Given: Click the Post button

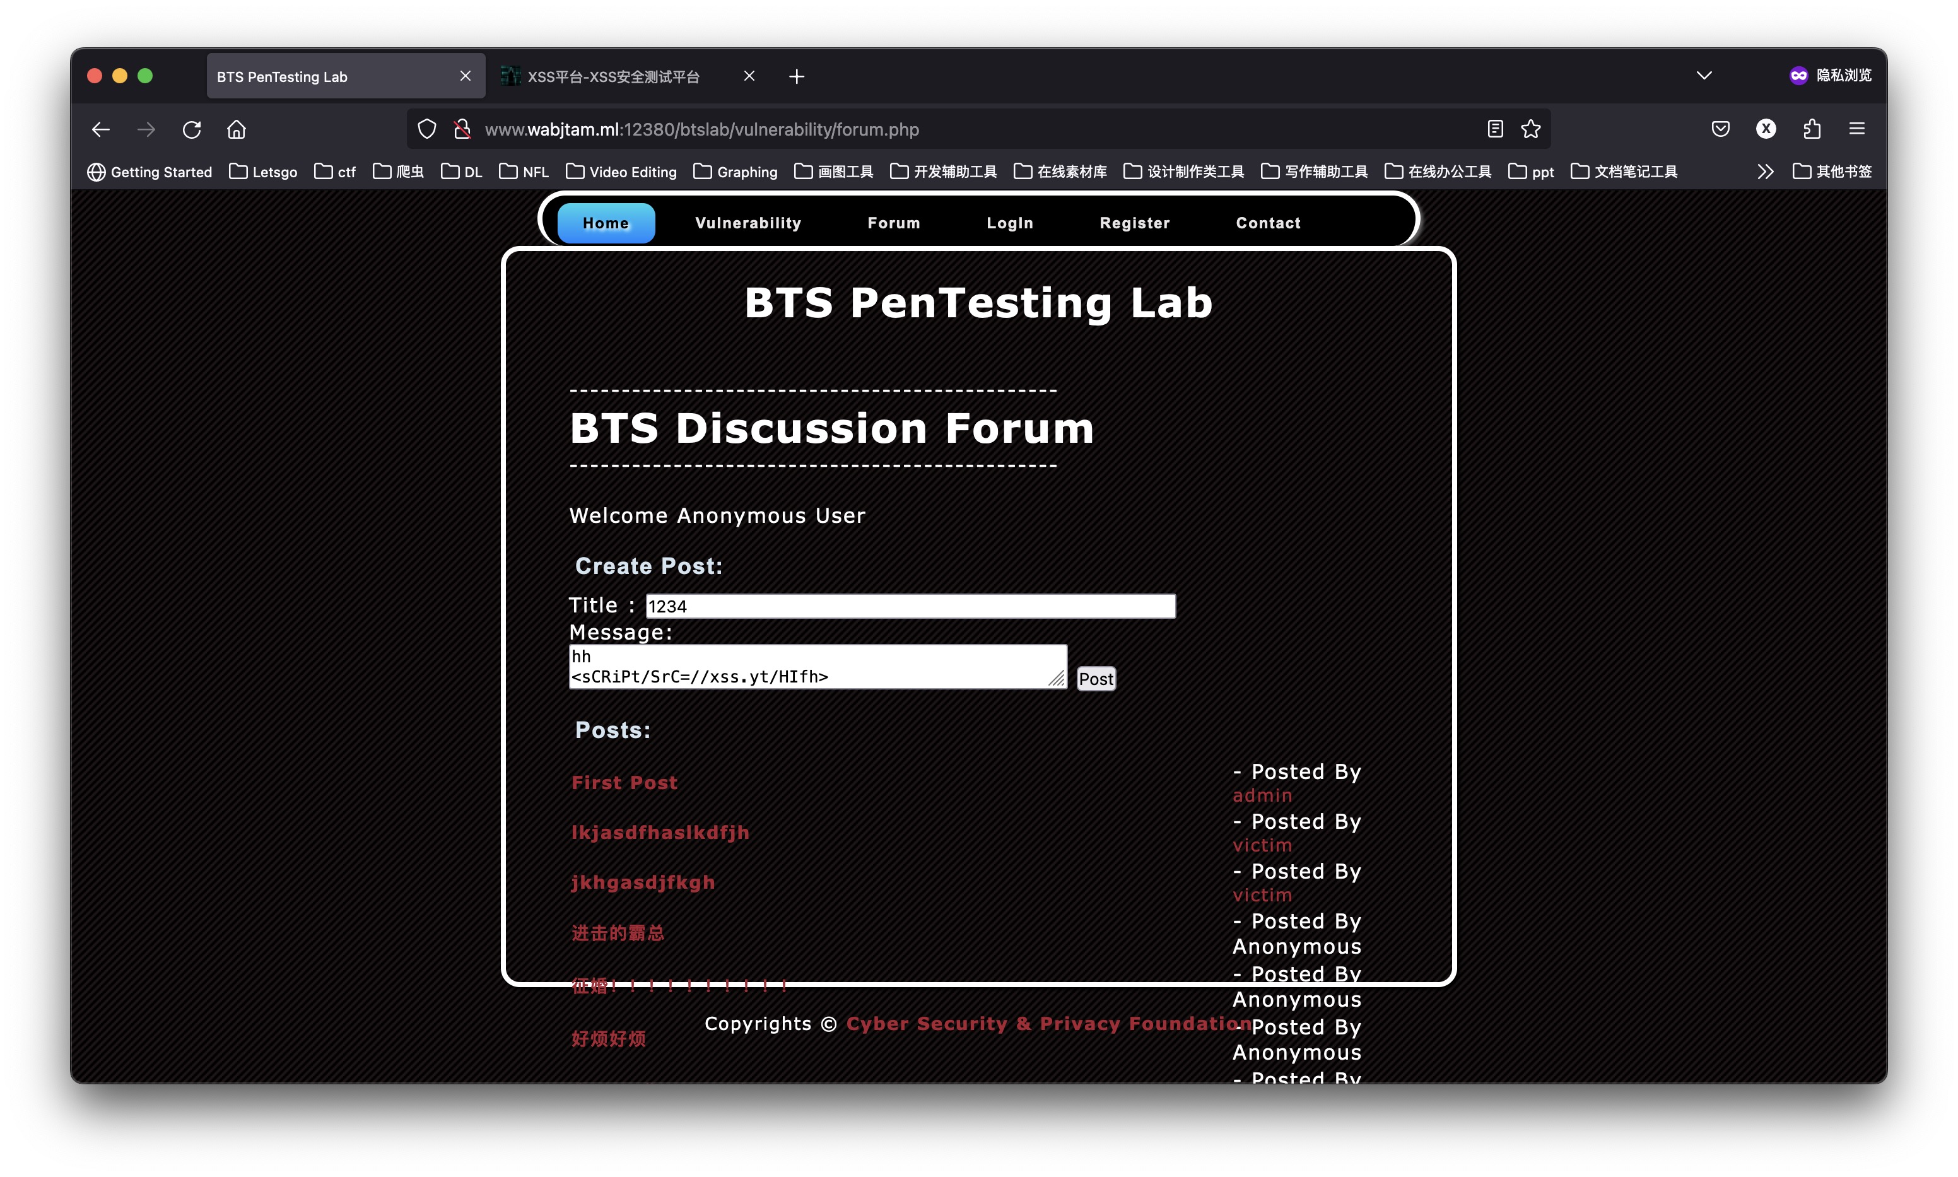Looking at the screenshot, I should click(x=1095, y=679).
